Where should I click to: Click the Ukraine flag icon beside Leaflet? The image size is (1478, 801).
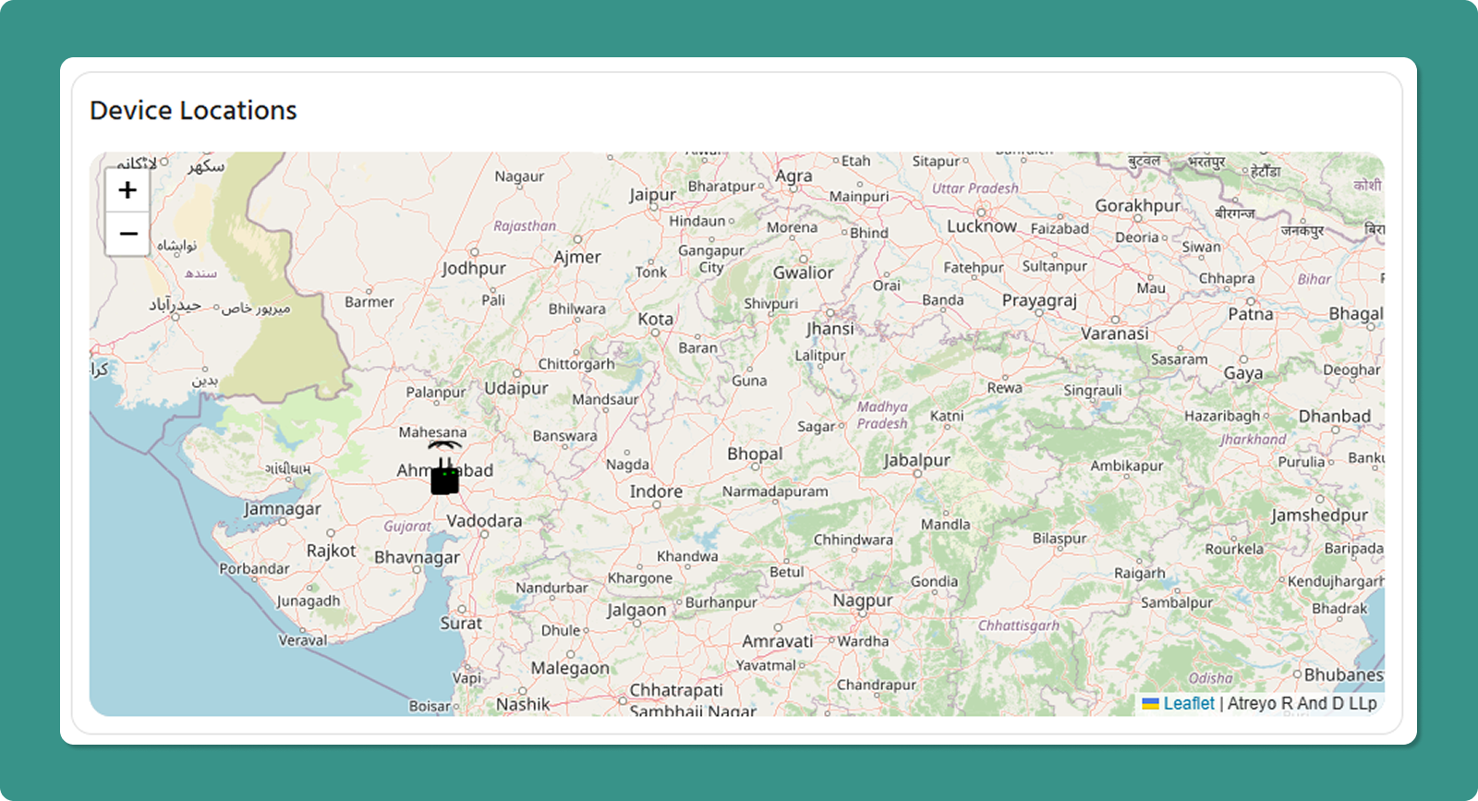[x=1150, y=704]
